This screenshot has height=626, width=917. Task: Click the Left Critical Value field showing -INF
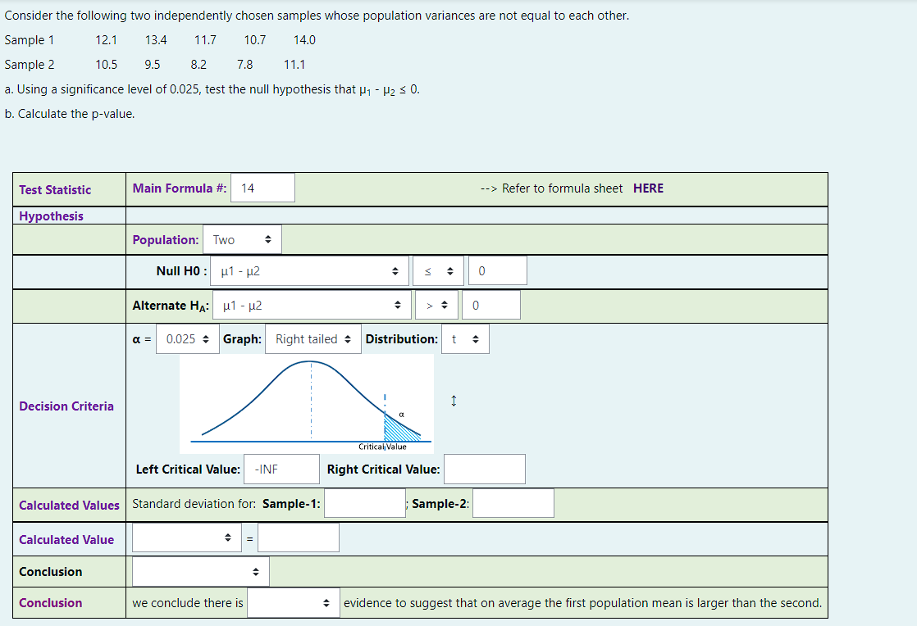[x=281, y=469]
